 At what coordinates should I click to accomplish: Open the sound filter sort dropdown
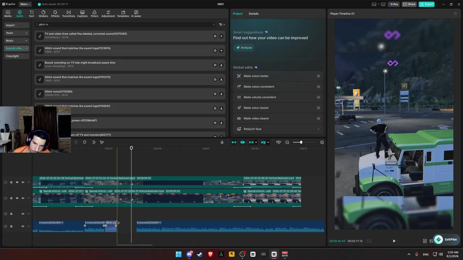(222, 25)
